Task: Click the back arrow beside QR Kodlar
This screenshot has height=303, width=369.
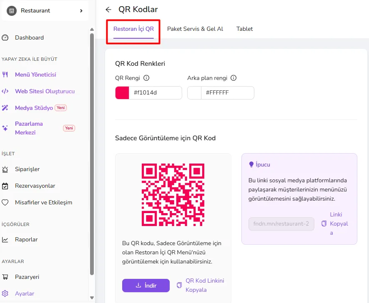Action: 108,10
